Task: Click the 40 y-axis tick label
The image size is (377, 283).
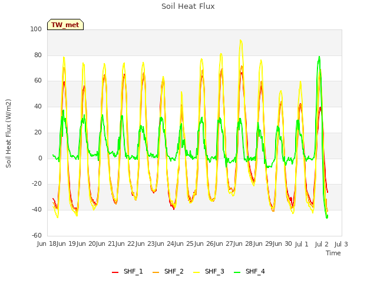Action: pos(38,106)
